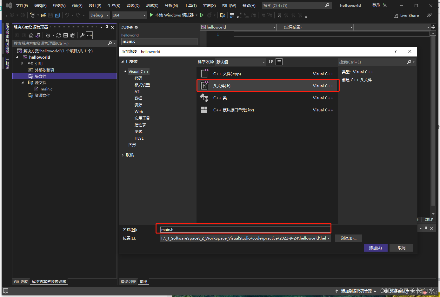Screen dimensions: 440x297
Task: Select C++ 模块接口单元(.ixx) template
Action: tap(267, 110)
